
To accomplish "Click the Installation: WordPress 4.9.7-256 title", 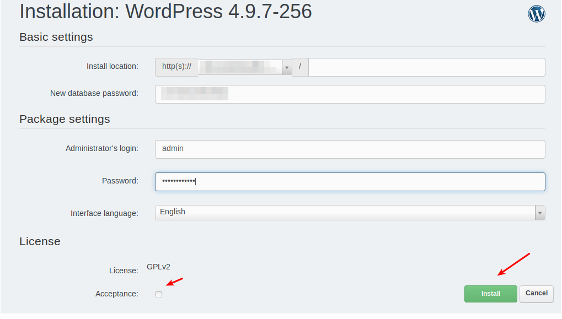I will (x=165, y=12).
